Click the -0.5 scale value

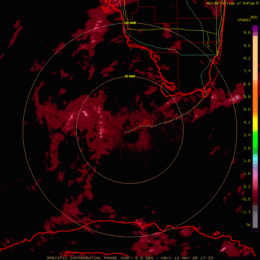[246, 199]
